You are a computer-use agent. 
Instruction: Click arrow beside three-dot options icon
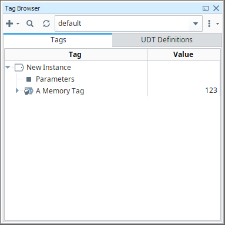point(217,23)
